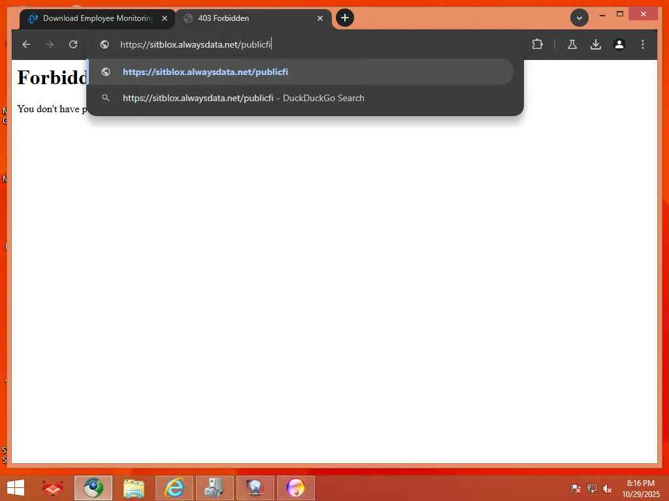This screenshot has height=501, width=669.
Task: Open the computer tools taskbar icon
Action: point(214,488)
